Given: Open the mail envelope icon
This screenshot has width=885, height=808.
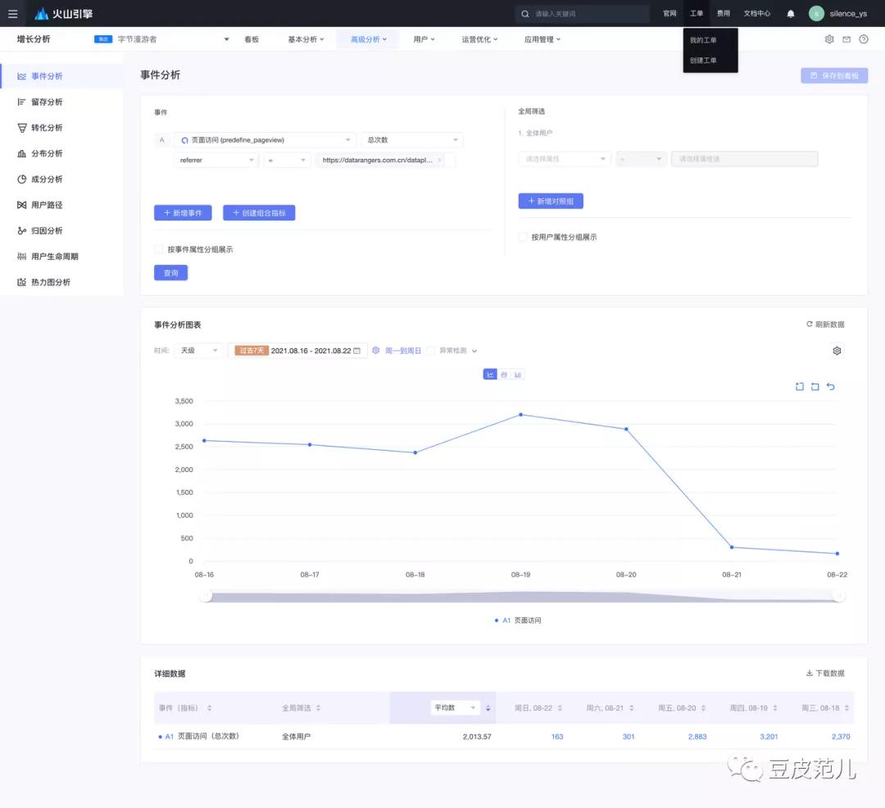Looking at the screenshot, I should pos(846,39).
